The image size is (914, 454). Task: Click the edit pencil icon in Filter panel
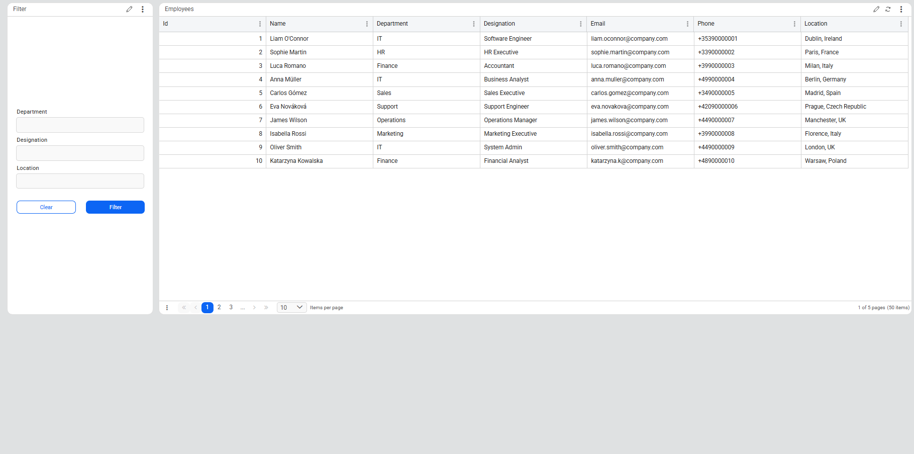[x=129, y=9]
